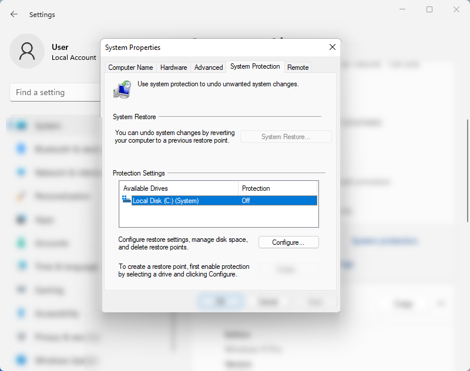
Task: Close the System Properties dialog
Action: (332, 47)
